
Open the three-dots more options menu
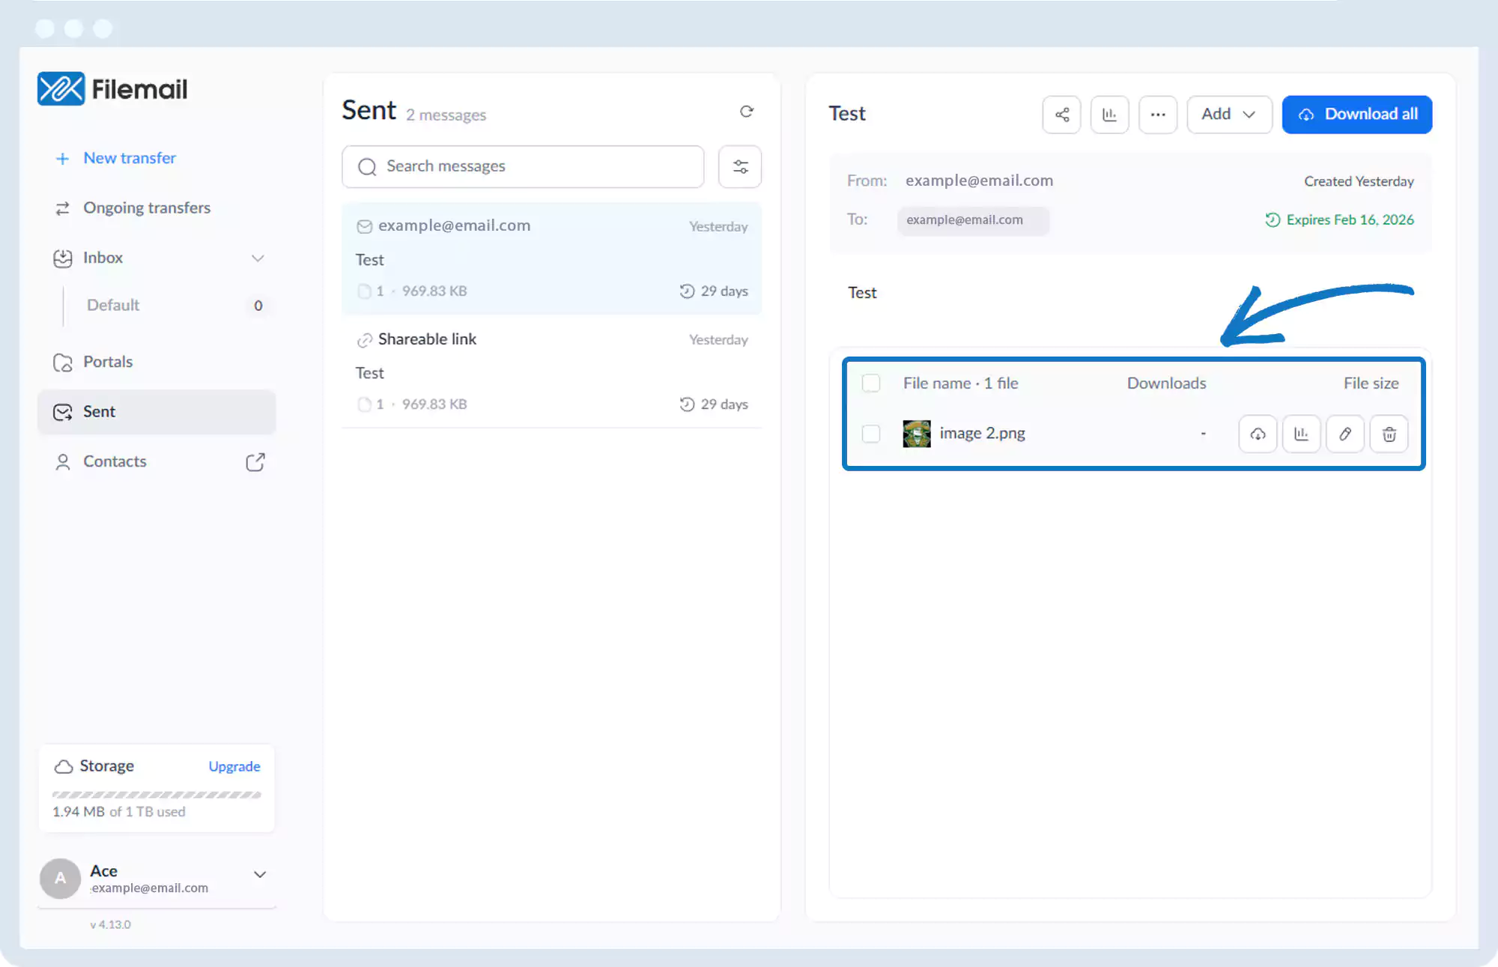click(x=1157, y=115)
